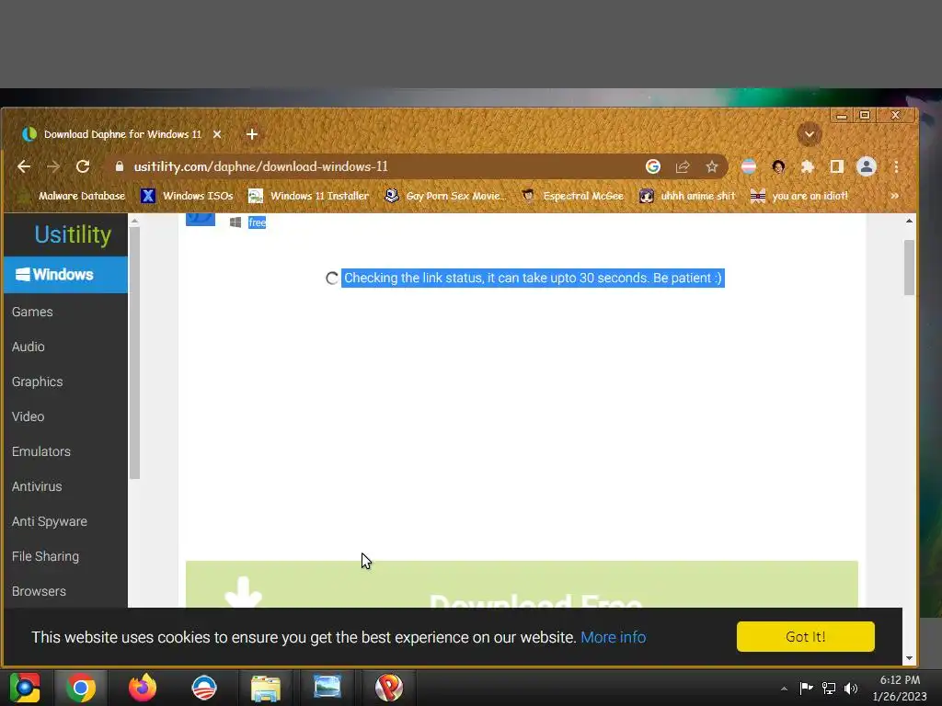Click the network tray icon
942x706 pixels.
[x=829, y=688]
